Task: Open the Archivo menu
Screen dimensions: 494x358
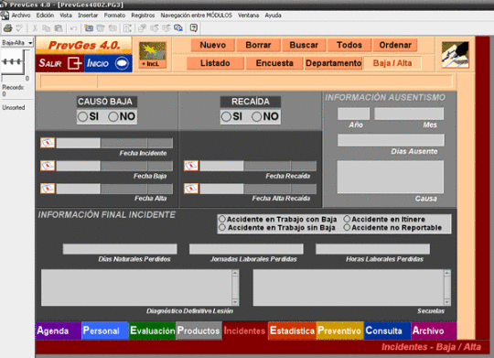Action: pyautogui.click(x=21, y=16)
